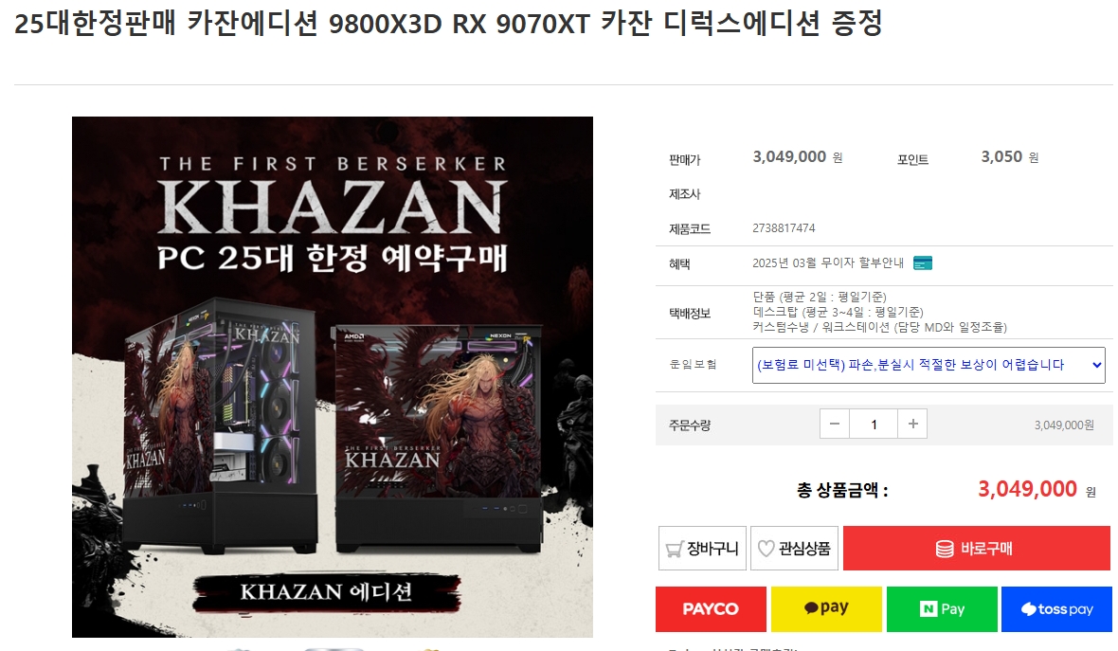The height and width of the screenshot is (651, 1118).
Task: Decrease order quantity with the minus button
Action: point(834,424)
